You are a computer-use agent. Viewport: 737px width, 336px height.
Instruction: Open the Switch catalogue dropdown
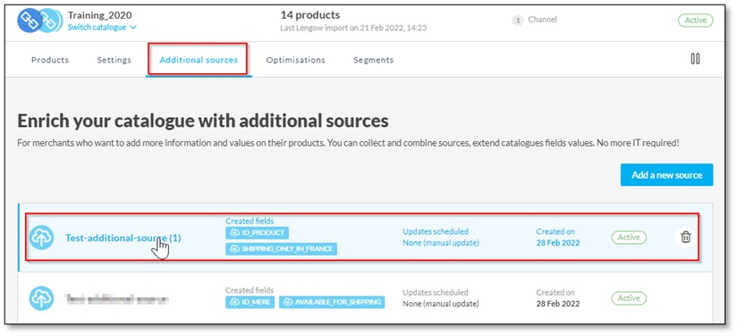click(x=102, y=28)
